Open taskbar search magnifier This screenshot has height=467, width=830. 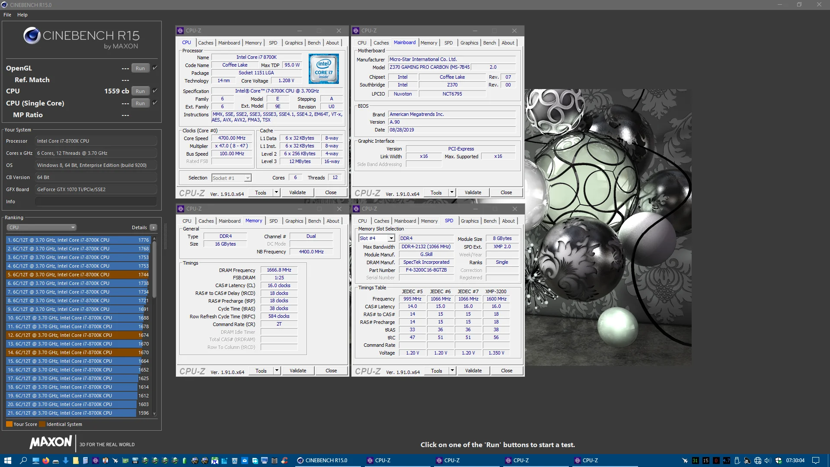point(24,461)
